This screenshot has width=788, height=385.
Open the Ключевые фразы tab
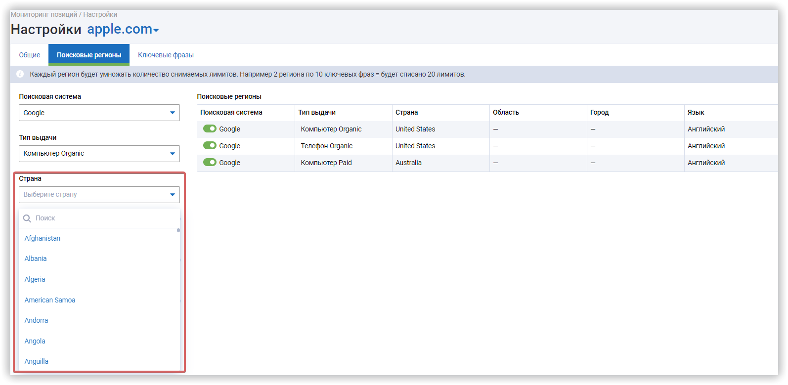click(166, 55)
